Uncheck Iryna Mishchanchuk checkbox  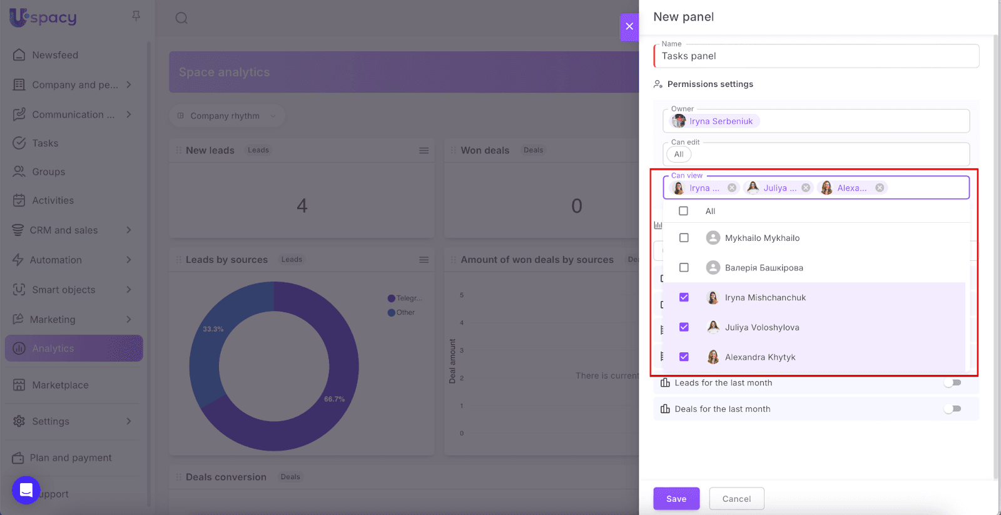click(x=684, y=297)
